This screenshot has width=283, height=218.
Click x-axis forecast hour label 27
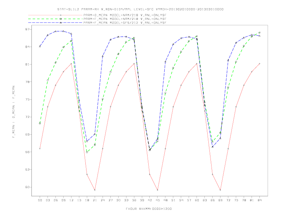pyautogui.click(x=110, y=200)
